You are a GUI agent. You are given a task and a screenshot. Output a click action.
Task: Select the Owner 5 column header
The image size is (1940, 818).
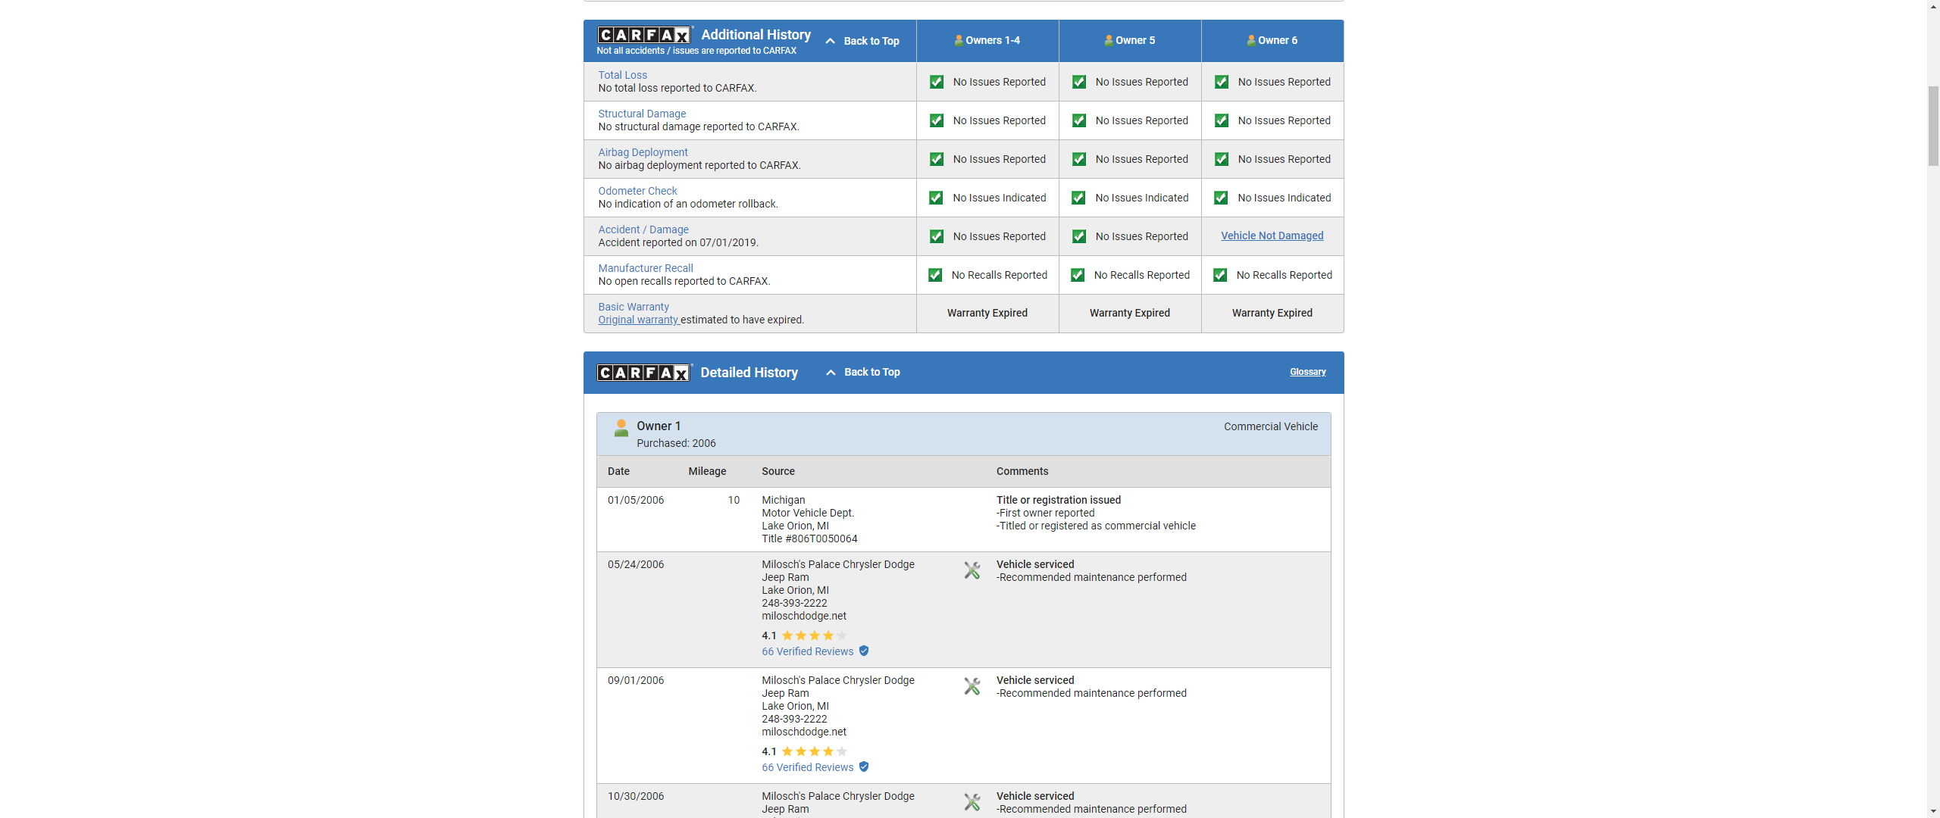click(x=1130, y=41)
